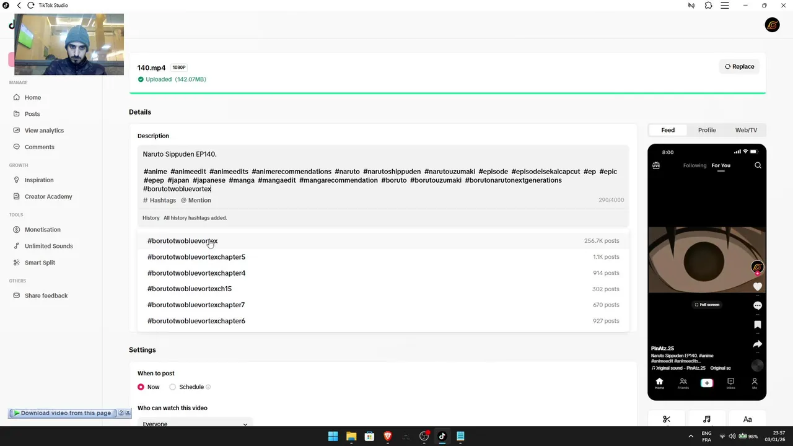The width and height of the screenshot is (793, 446).
Task: Choose #borutotwobluevortexch15 suggestion
Action: 383,289
